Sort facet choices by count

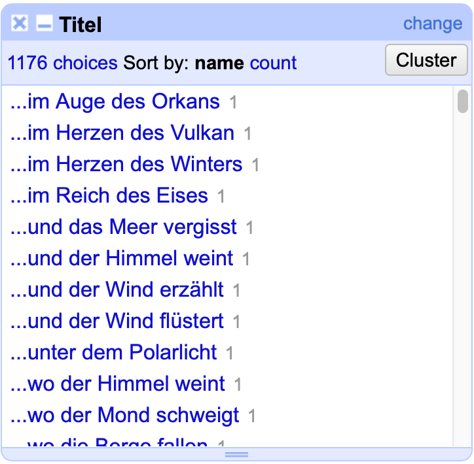(273, 63)
